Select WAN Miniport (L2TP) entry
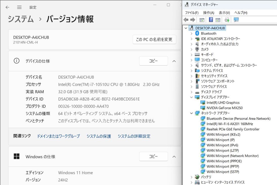The height and width of the screenshot is (185, 277). click(x=223, y=150)
